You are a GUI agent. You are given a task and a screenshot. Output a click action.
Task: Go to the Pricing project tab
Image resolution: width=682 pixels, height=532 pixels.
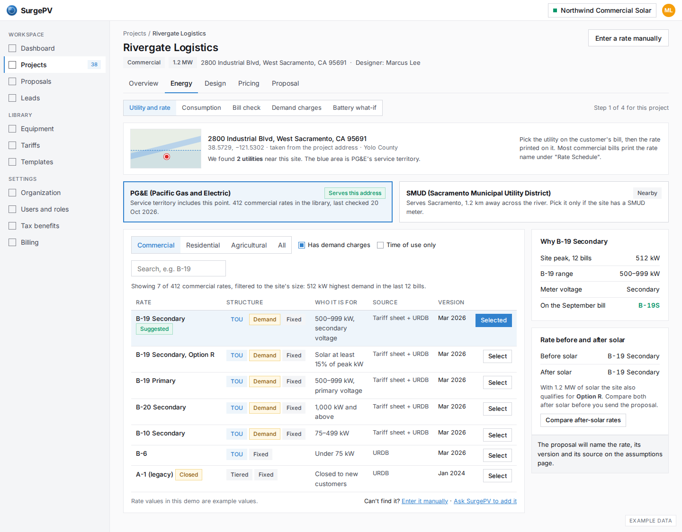point(249,83)
